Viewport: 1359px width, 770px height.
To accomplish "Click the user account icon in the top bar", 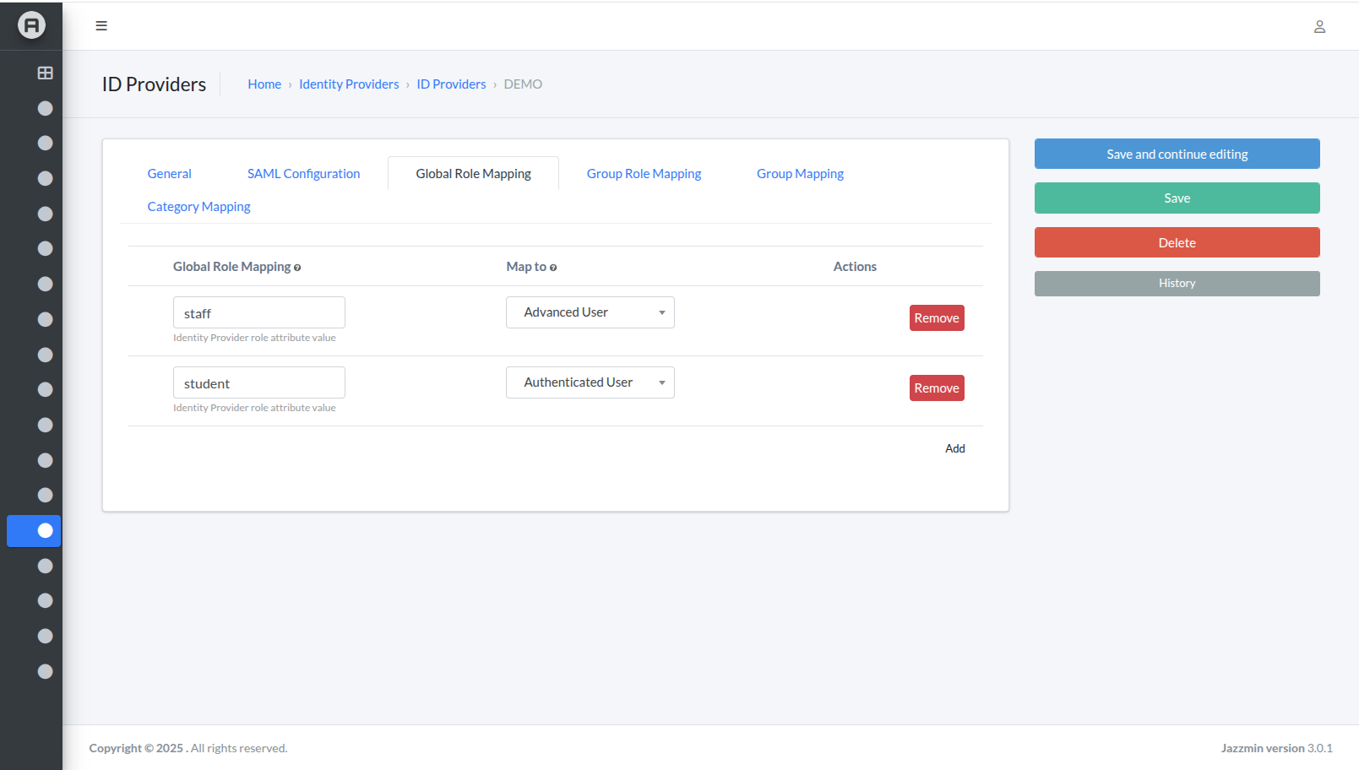I will [1319, 26].
